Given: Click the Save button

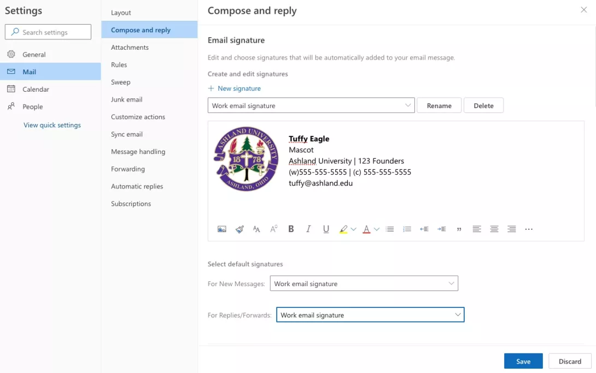Looking at the screenshot, I should pos(523,361).
